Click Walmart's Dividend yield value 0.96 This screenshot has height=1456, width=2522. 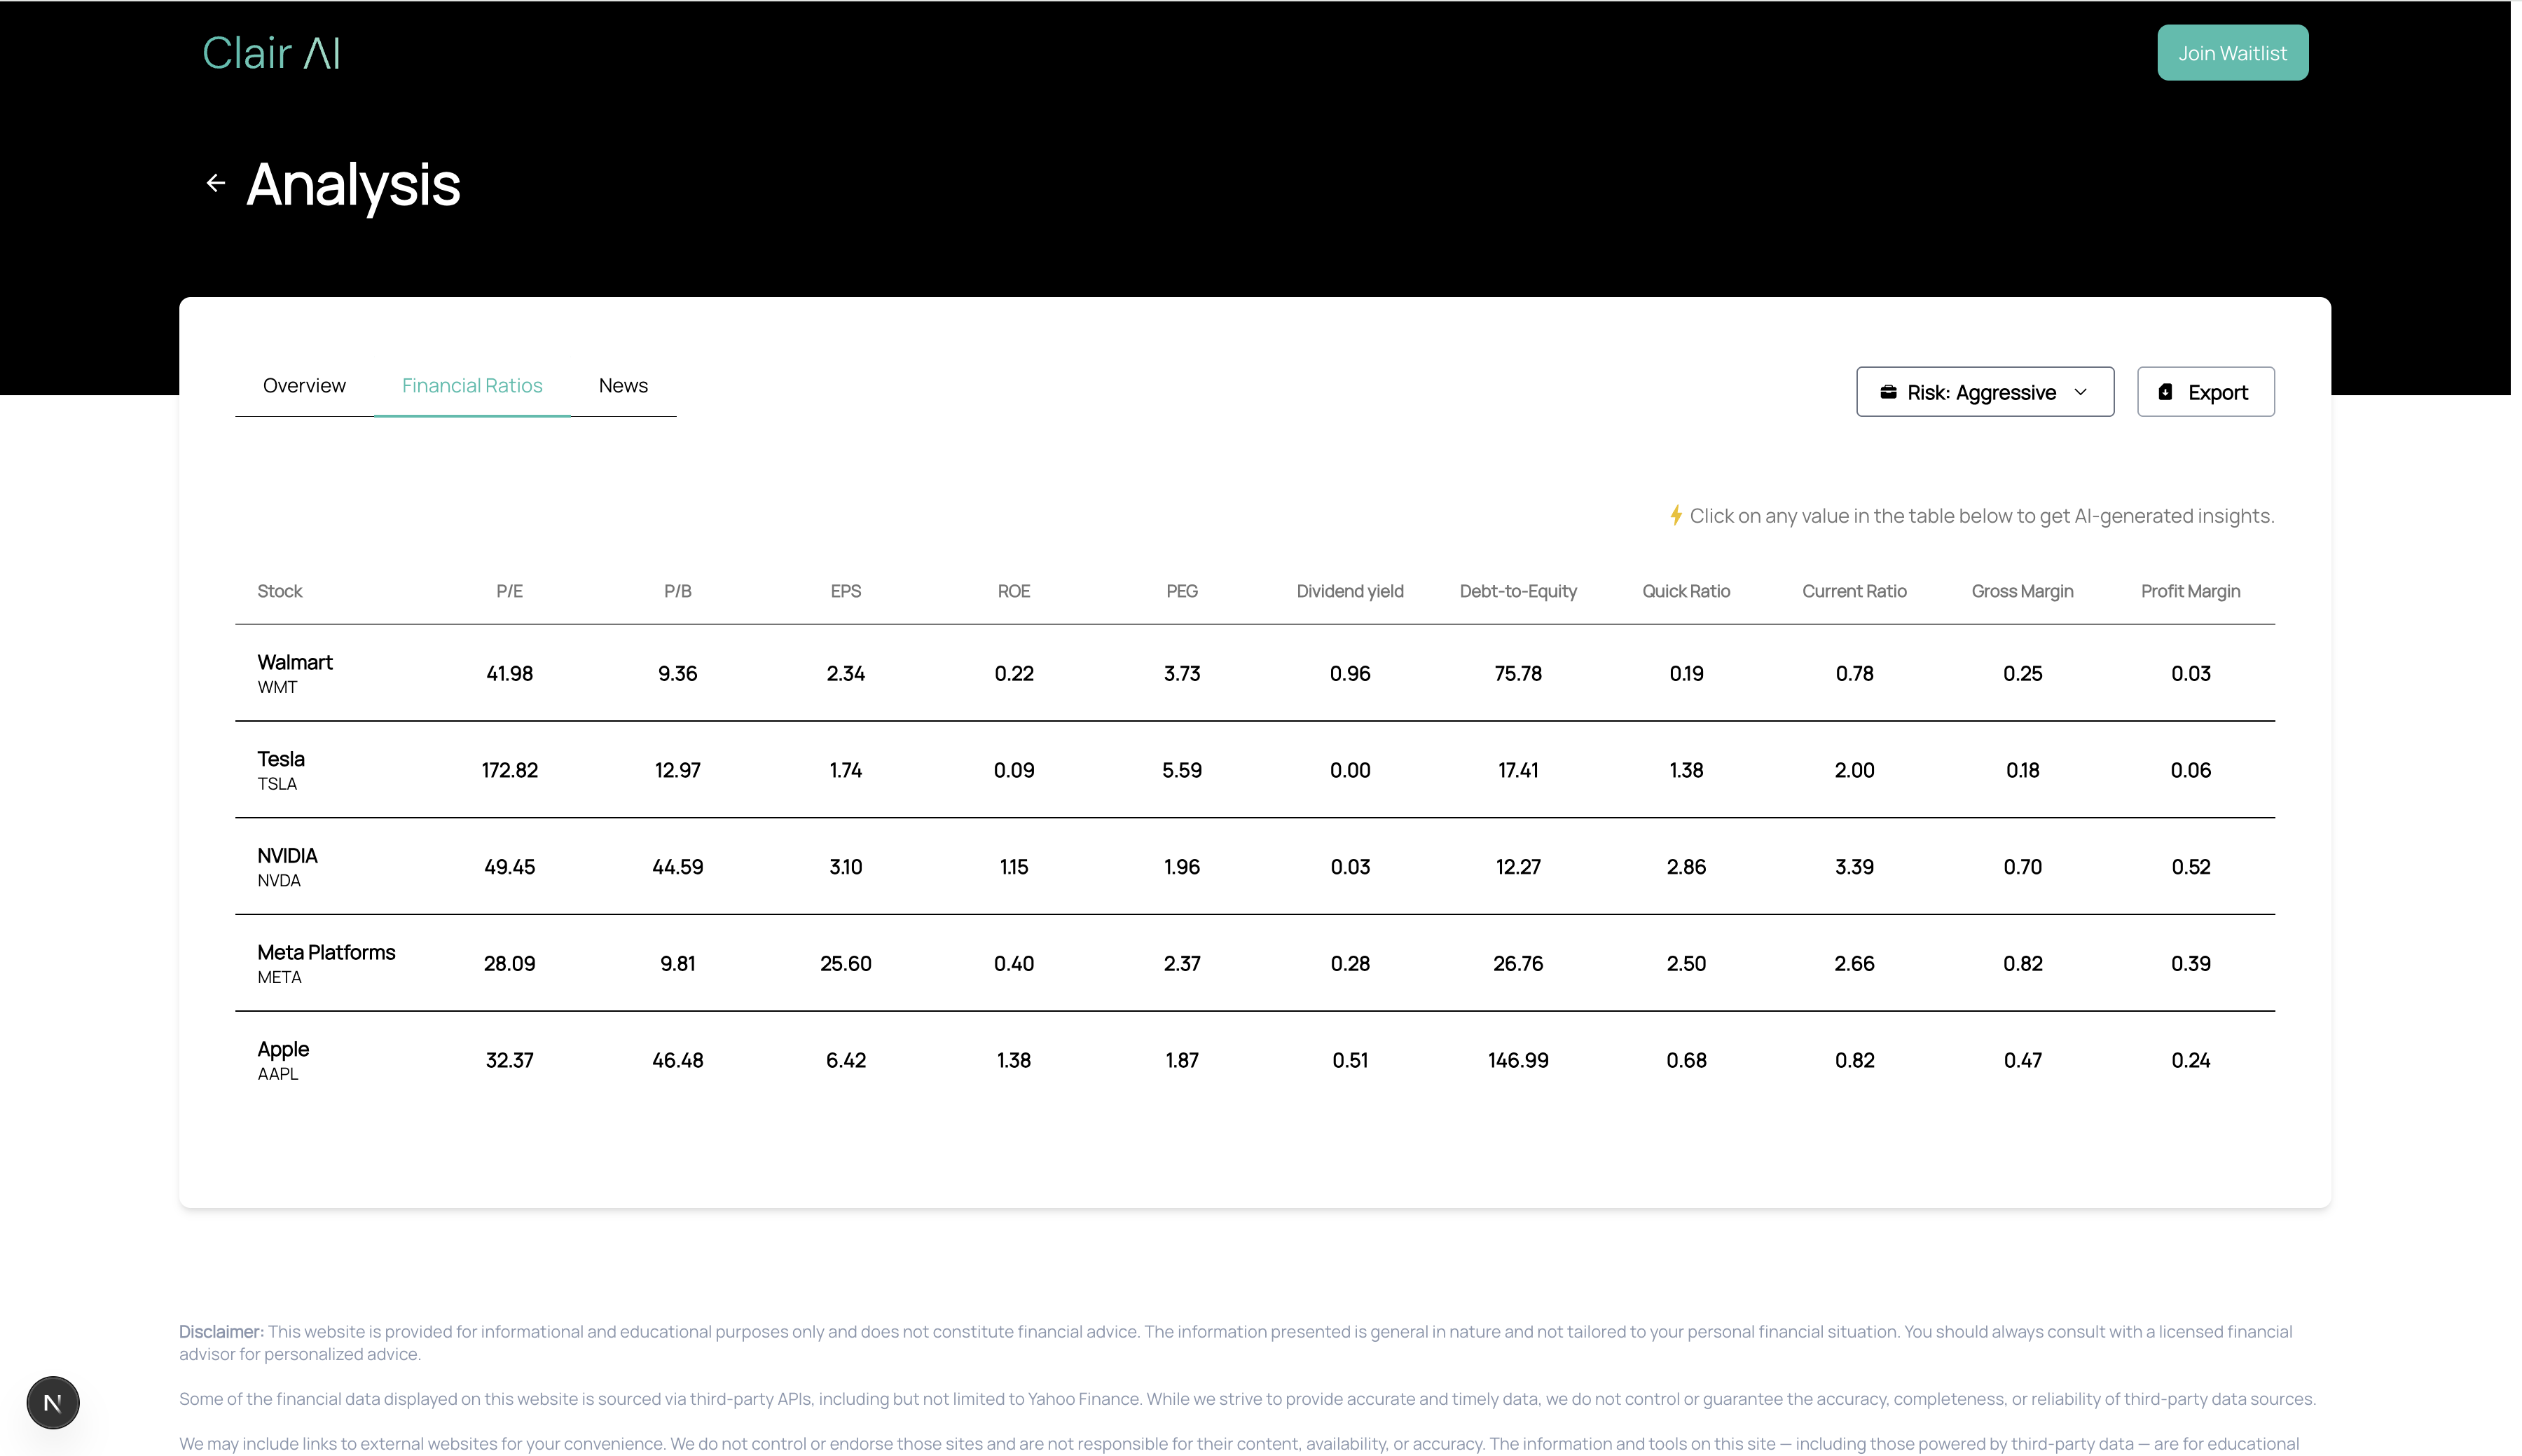[x=1349, y=674]
